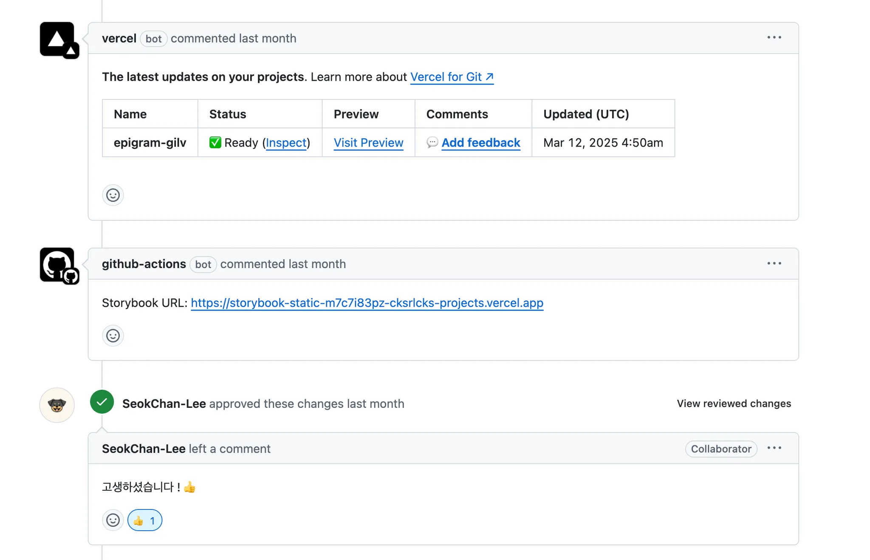Open the Vercel for Git link

tap(452, 77)
